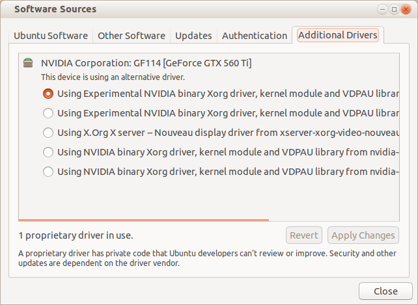
Task: Maximize the Software Sources window
Action: 394,10
